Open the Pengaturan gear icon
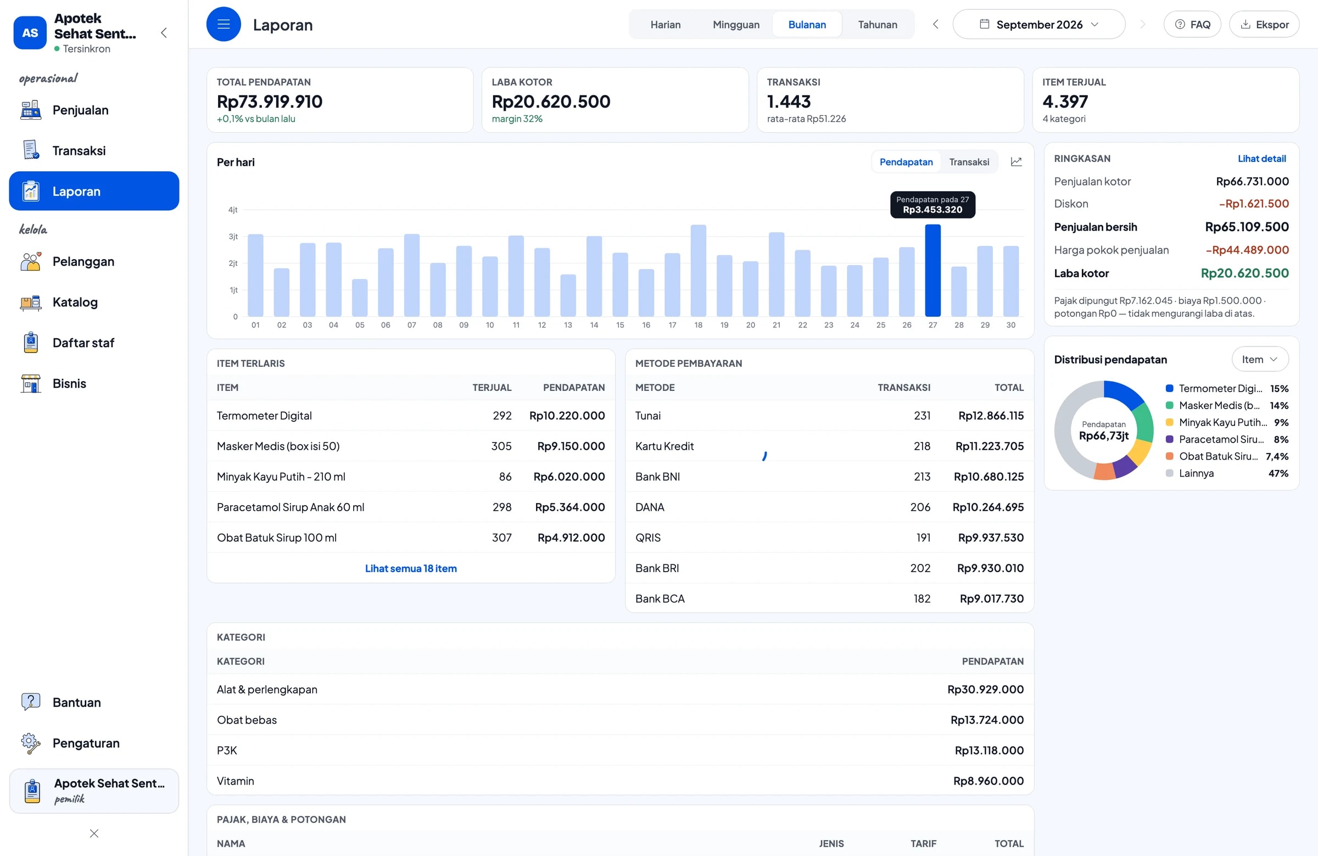The width and height of the screenshot is (1318, 856). [30, 742]
